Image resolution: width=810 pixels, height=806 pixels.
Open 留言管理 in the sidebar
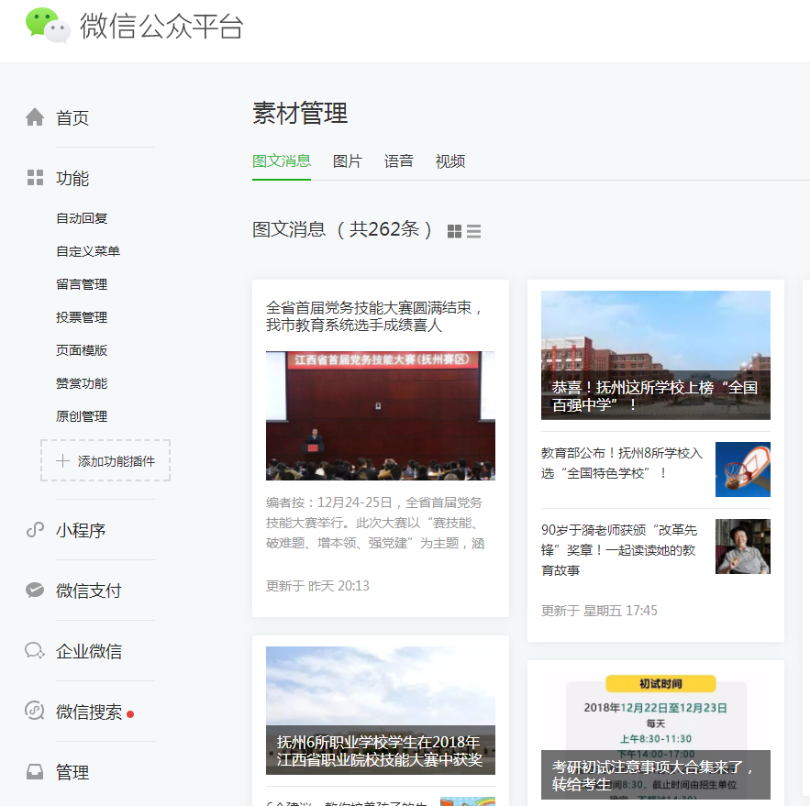click(82, 284)
